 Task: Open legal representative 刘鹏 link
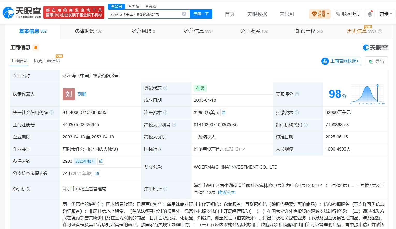(82, 94)
